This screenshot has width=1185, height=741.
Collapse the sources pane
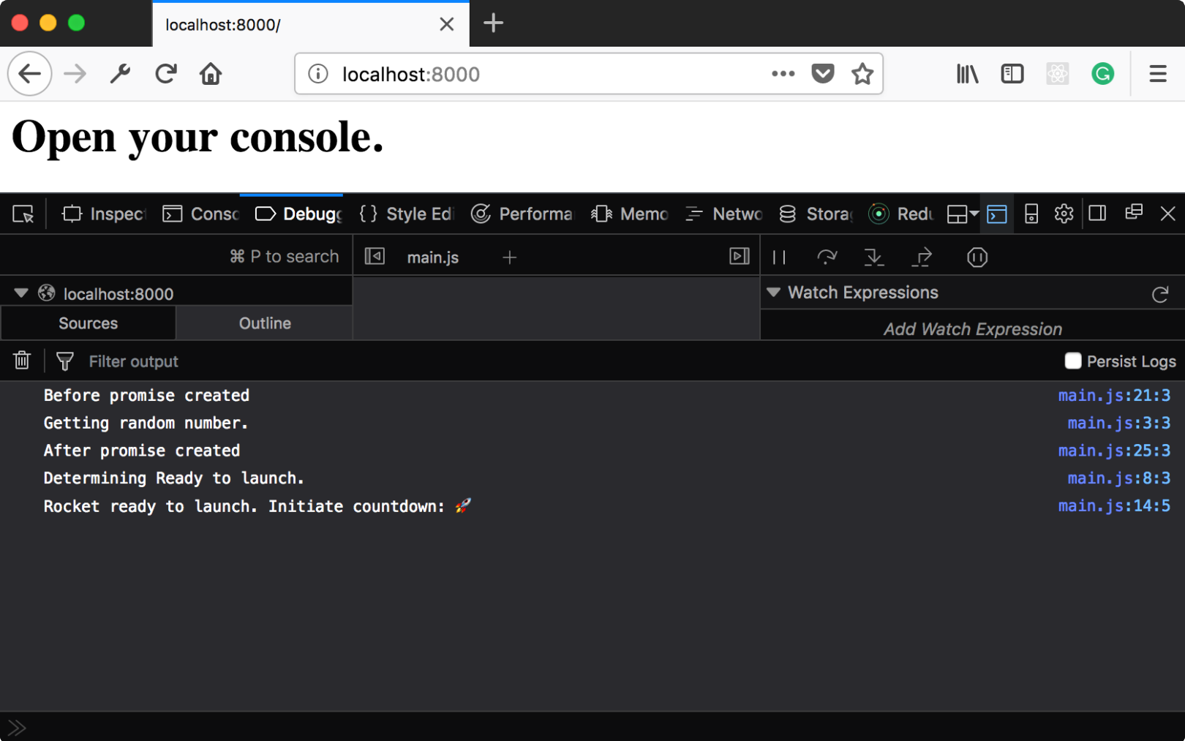pos(375,257)
